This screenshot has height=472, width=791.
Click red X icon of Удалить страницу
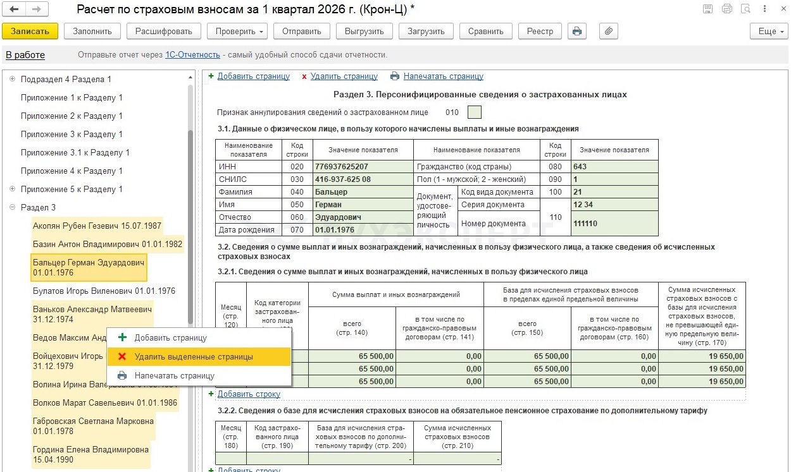pyautogui.click(x=304, y=76)
